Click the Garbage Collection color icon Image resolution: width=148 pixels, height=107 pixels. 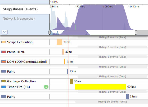[x=4, y=81]
